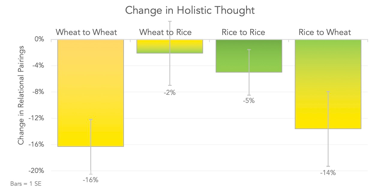Click the "Rice to Wheat" category label
Screen dimensions: 384x195
tap(325, 32)
